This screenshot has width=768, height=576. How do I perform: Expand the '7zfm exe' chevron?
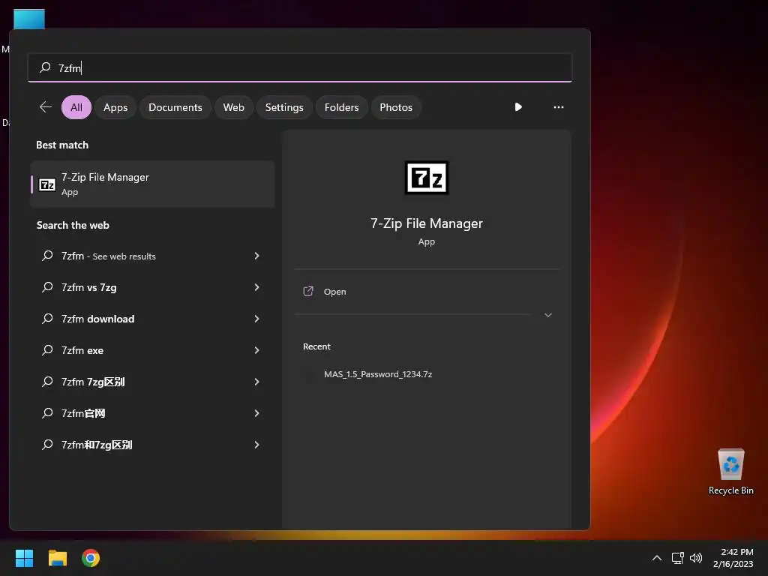pyautogui.click(x=256, y=350)
